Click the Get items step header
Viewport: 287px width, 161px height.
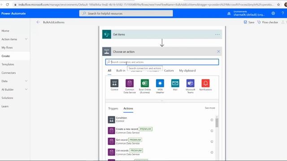pos(162,34)
